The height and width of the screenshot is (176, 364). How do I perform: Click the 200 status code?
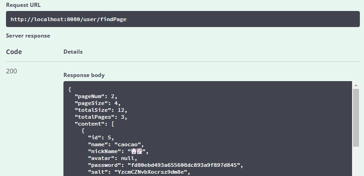click(11, 71)
